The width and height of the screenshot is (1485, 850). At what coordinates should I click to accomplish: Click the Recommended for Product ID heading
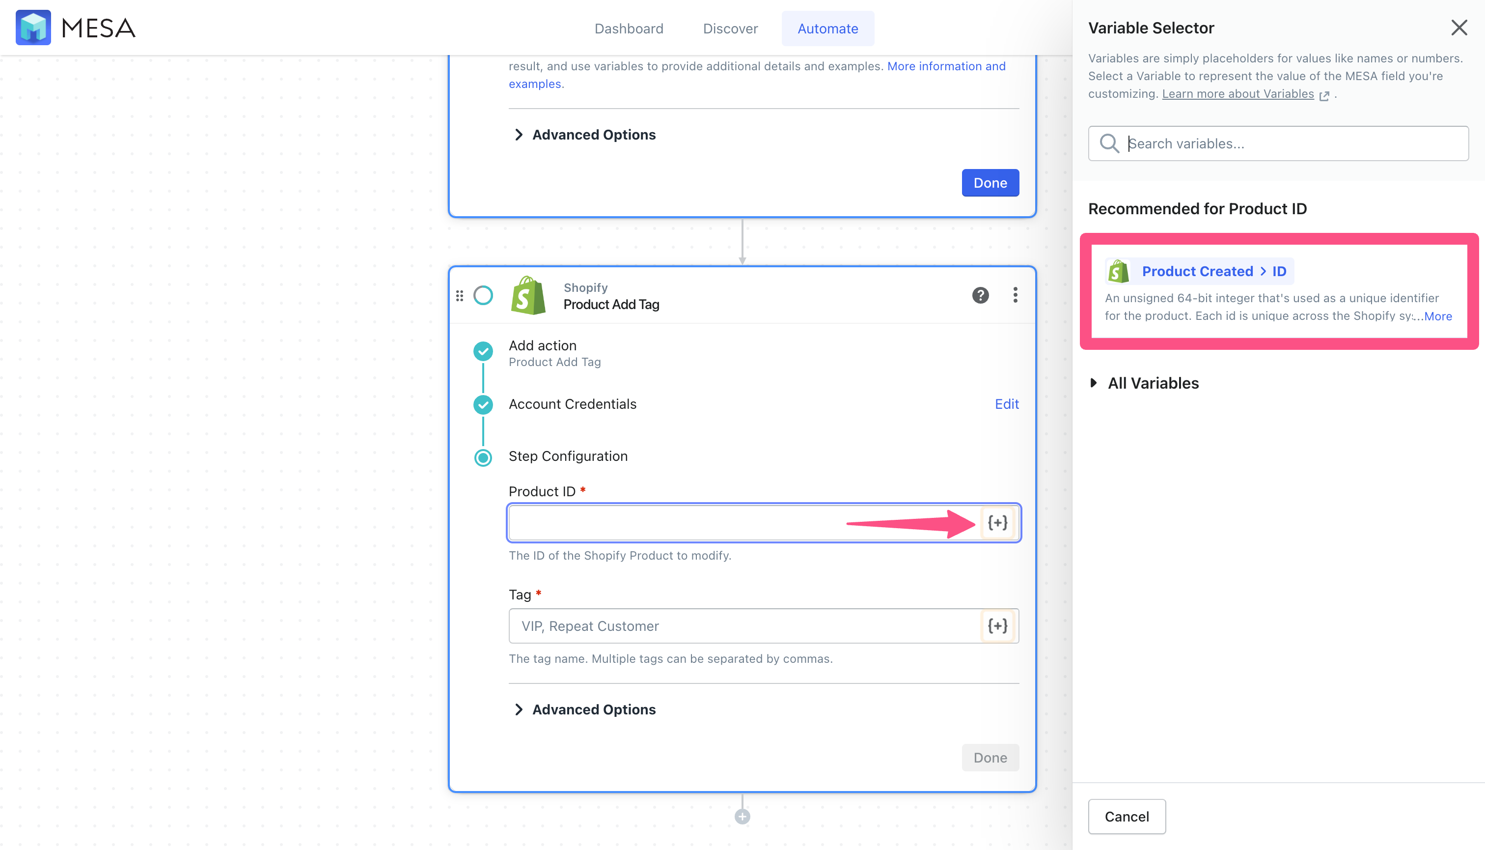click(x=1197, y=209)
